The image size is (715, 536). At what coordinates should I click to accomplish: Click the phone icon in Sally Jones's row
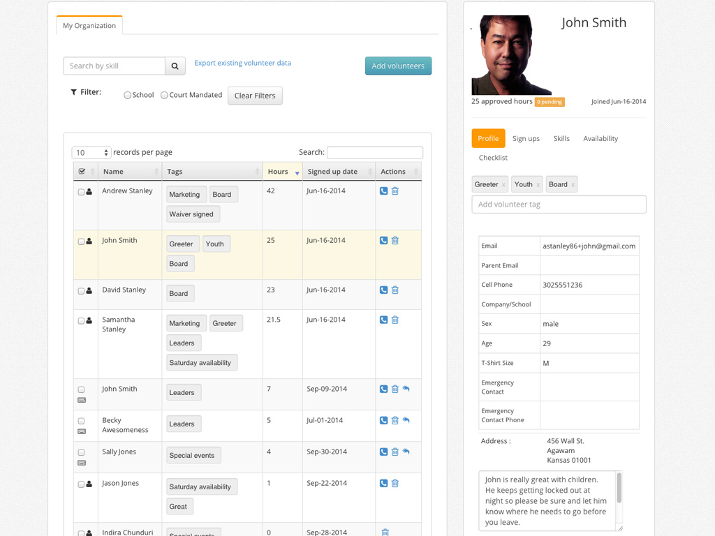click(x=383, y=452)
